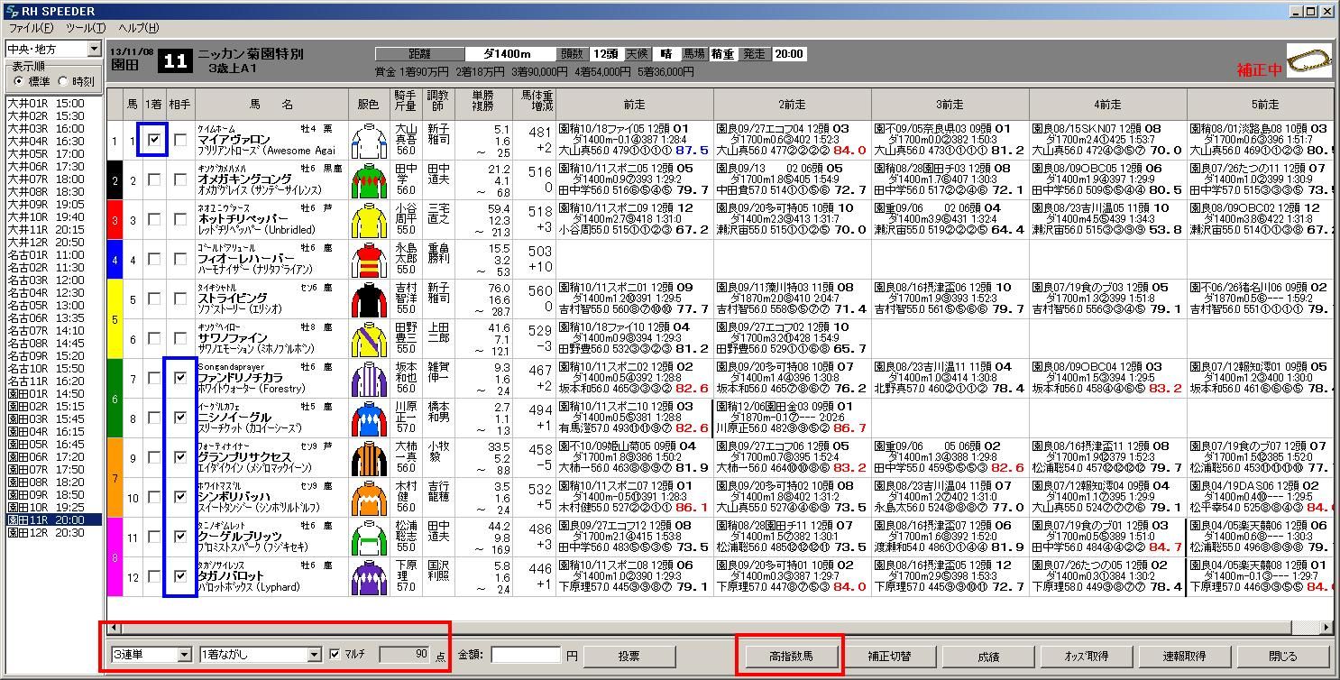Click the 2前走 column header

click(x=793, y=105)
